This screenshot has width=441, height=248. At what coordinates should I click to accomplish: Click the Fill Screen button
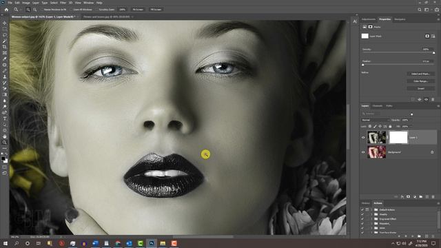coord(156,10)
